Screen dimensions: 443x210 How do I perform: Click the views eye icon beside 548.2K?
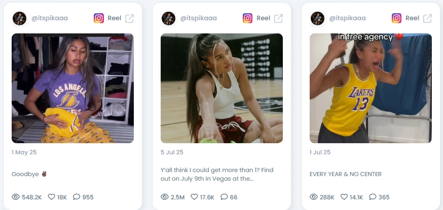click(x=16, y=197)
